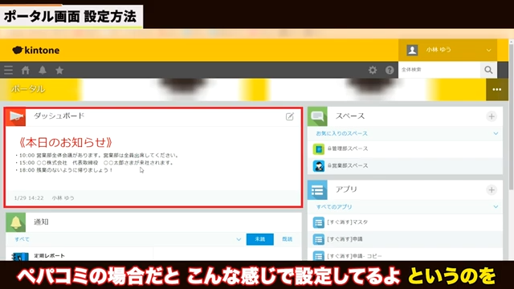
Task: Click the 15:00 visitor announcement line
Action: pos(95,162)
